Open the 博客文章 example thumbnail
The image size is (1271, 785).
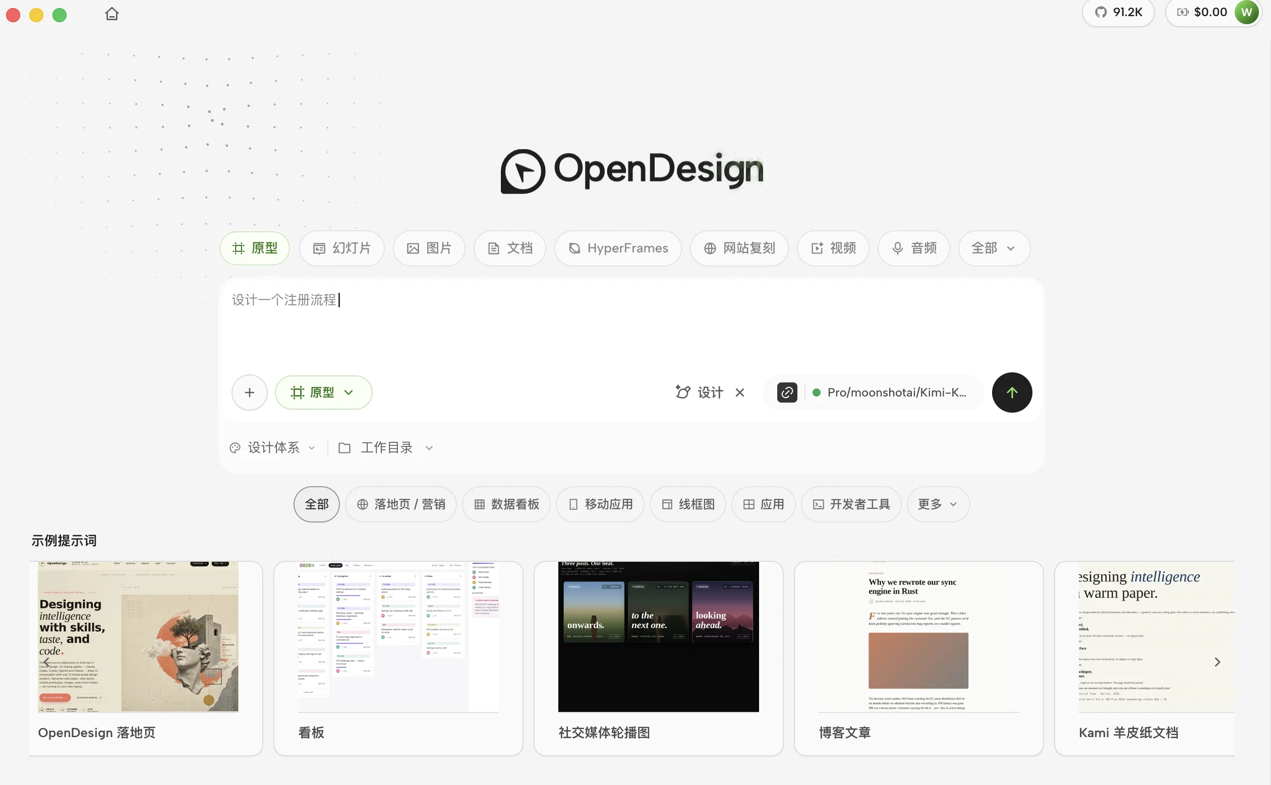tap(918, 636)
